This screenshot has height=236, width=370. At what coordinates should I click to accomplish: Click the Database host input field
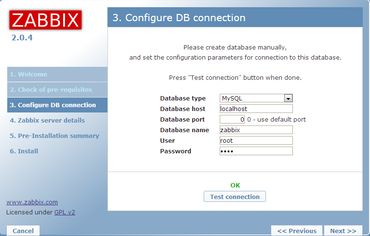click(256, 109)
